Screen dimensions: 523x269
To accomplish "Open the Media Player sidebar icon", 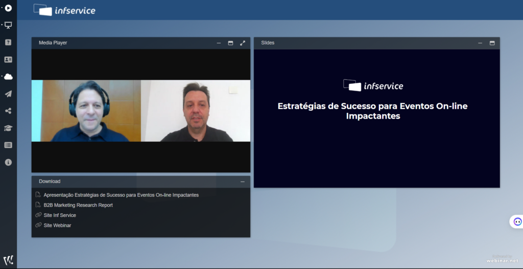I will click(8, 8).
